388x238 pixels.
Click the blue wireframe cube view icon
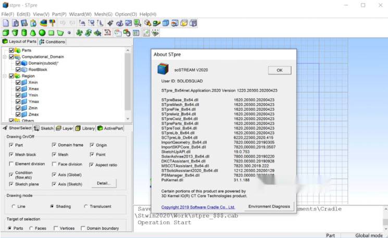point(166,23)
